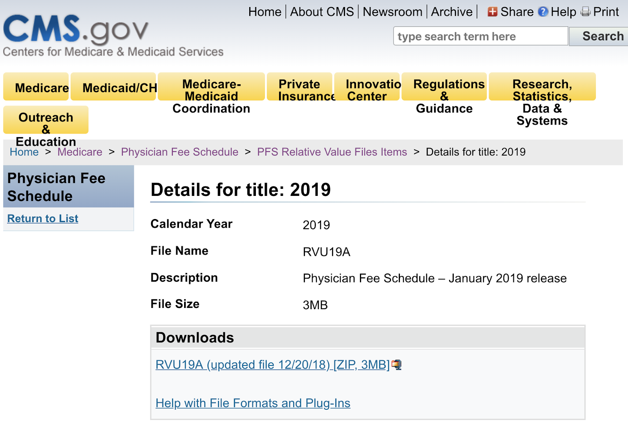Click the Home link in top menu
The width and height of the screenshot is (628, 429).
[x=265, y=12]
